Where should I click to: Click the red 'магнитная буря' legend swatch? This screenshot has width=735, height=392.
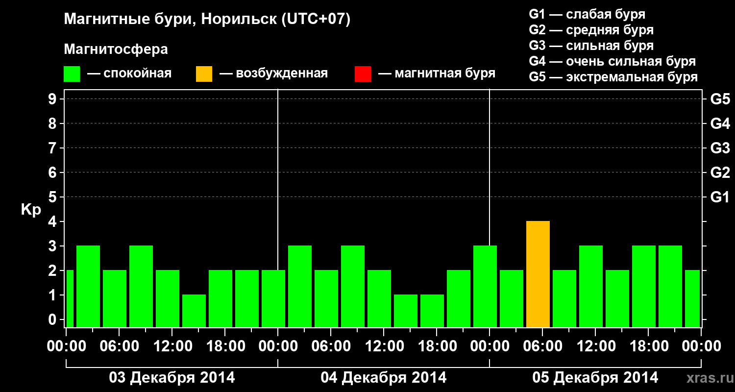(x=363, y=74)
